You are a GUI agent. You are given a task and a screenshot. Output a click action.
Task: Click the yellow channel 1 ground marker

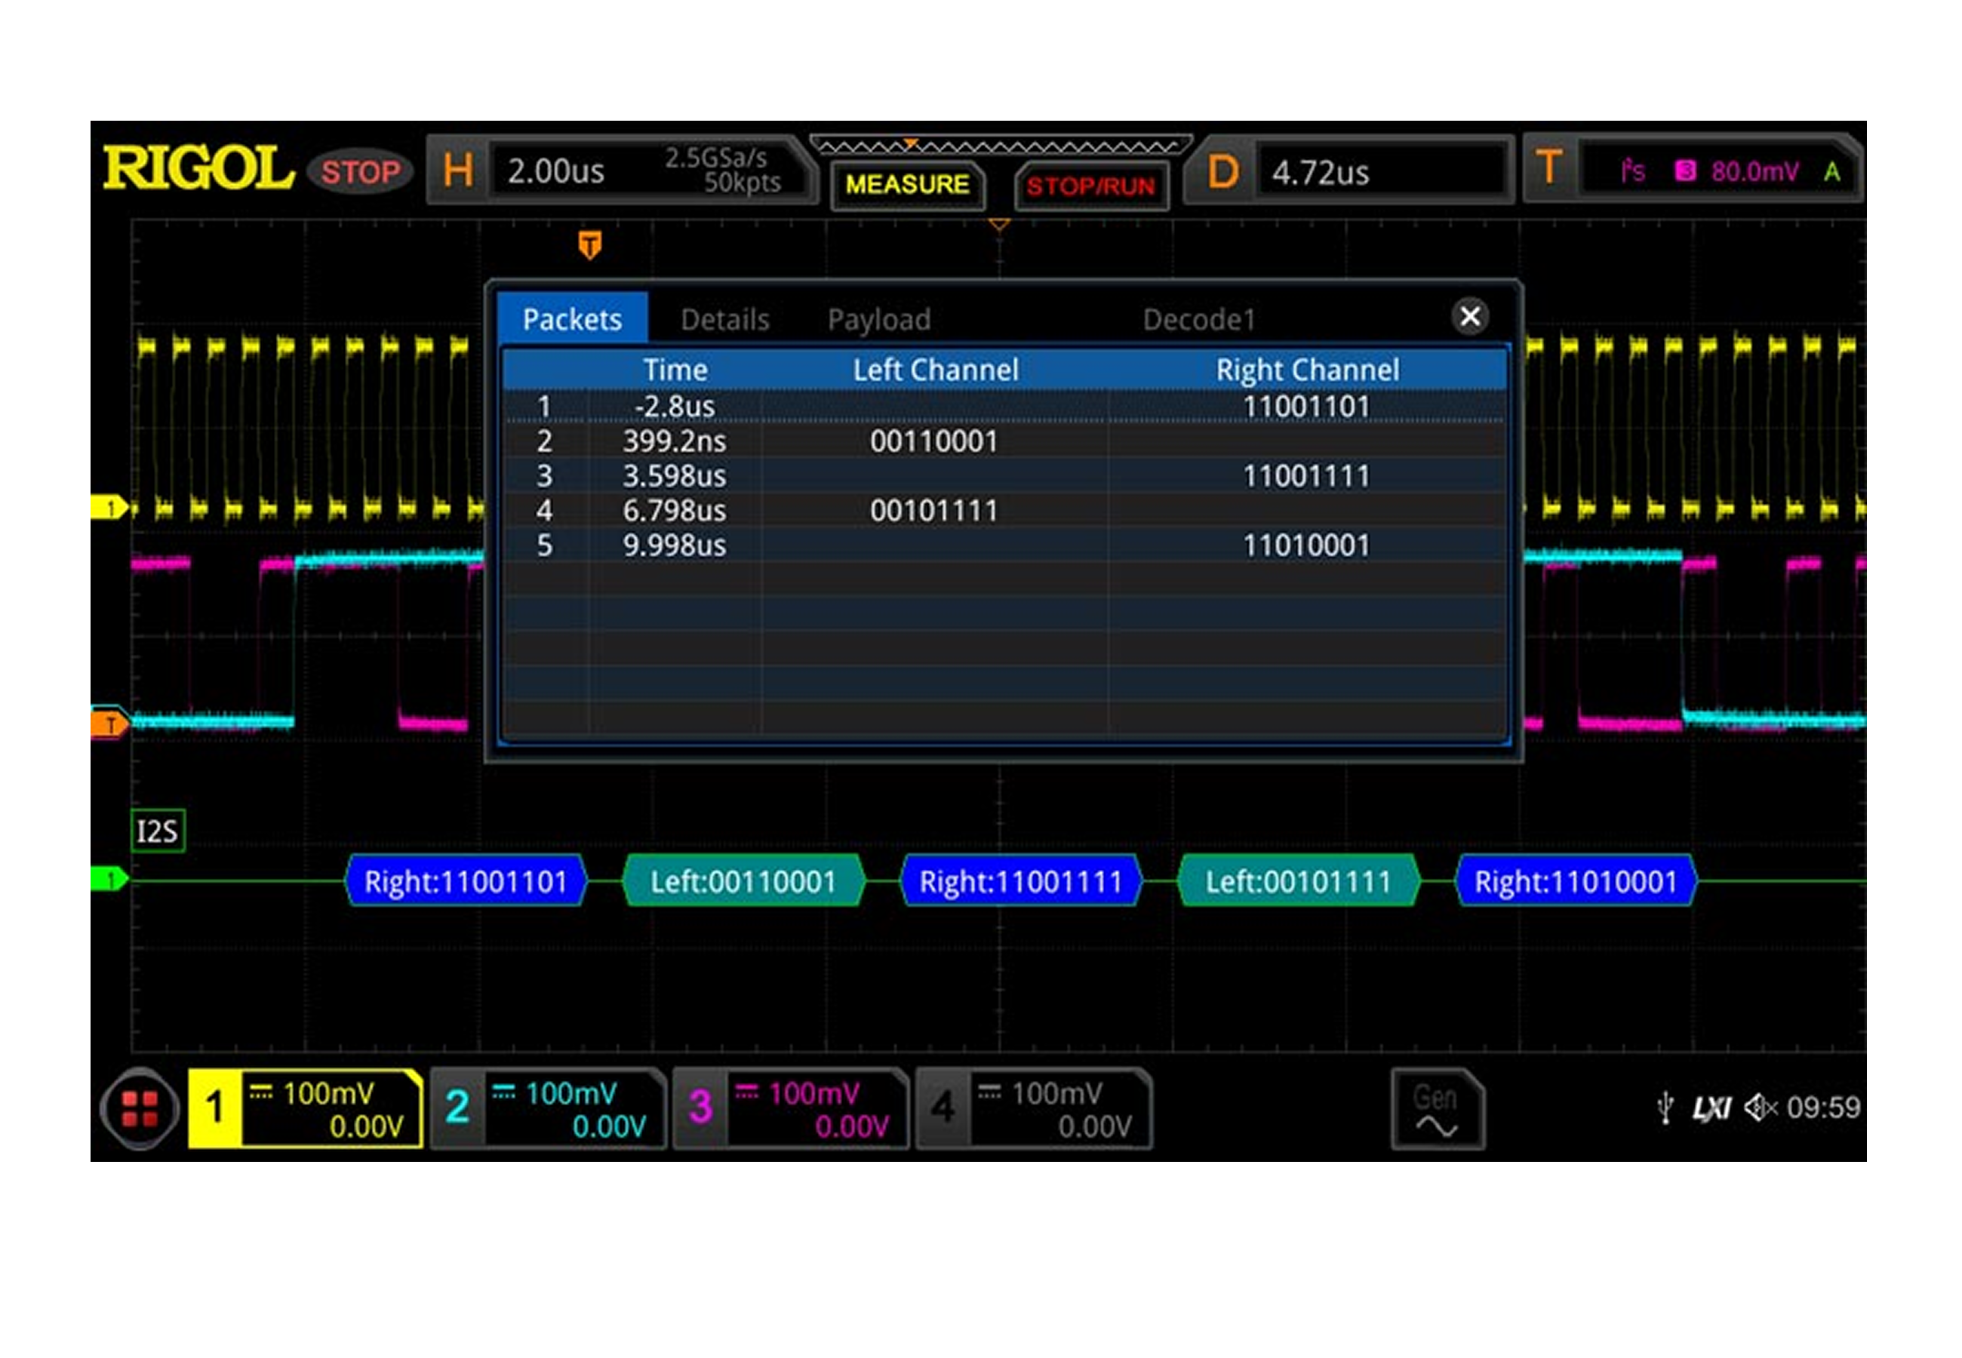109,508
